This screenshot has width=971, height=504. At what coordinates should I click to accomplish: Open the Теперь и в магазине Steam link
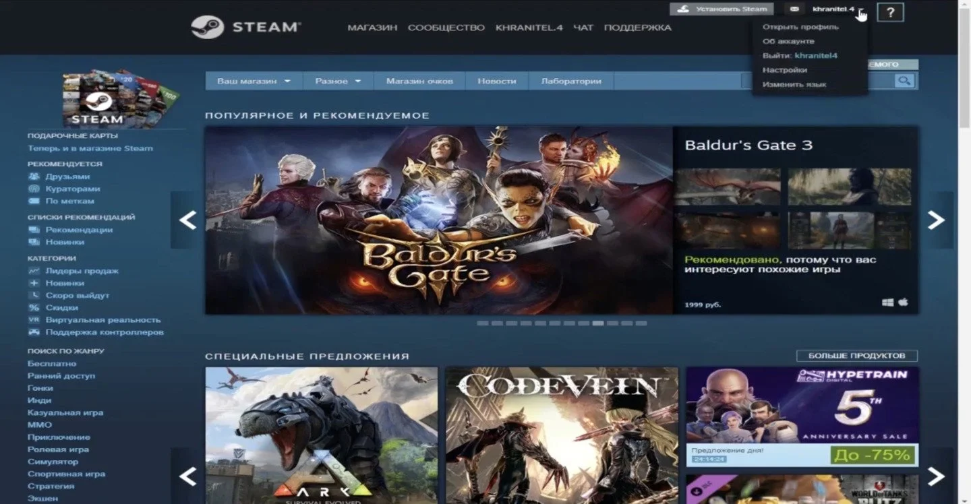(90, 148)
